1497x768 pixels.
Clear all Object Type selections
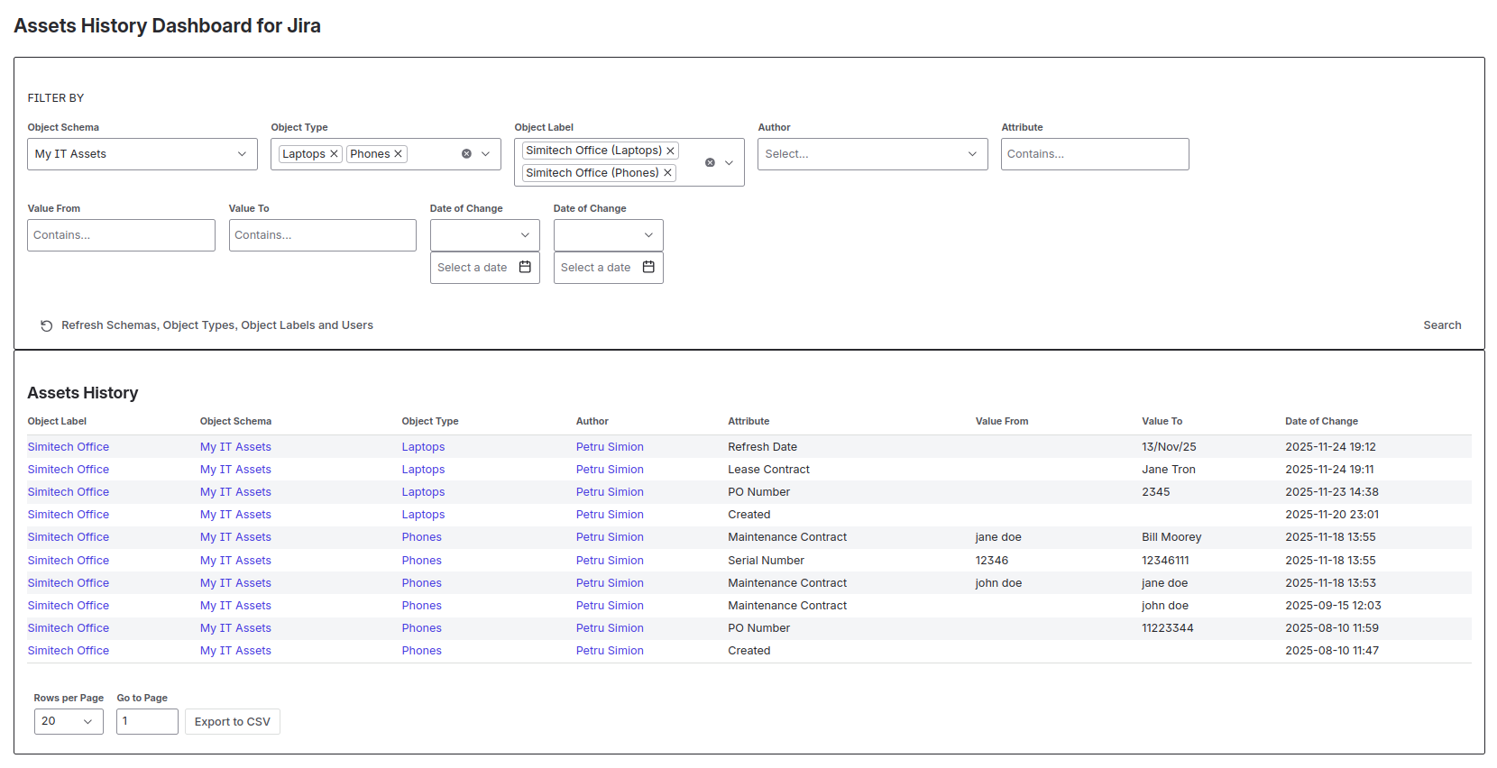click(466, 154)
